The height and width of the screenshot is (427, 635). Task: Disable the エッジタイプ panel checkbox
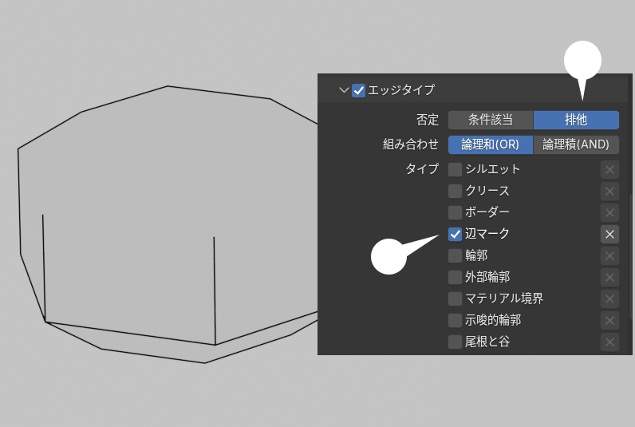(358, 90)
